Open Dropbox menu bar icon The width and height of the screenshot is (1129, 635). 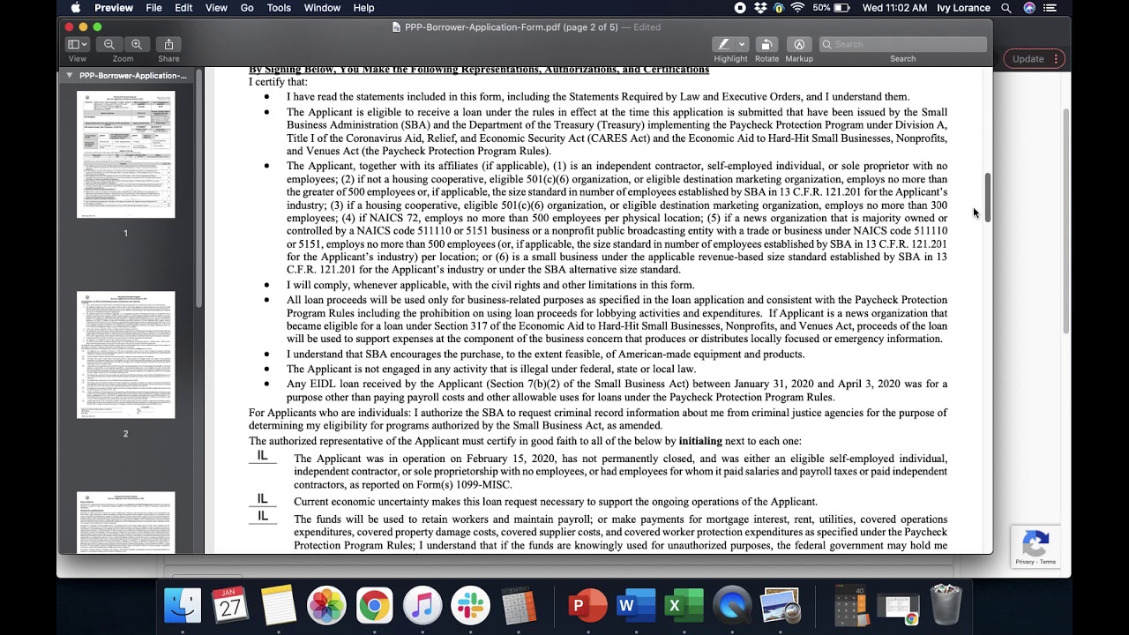pos(760,8)
